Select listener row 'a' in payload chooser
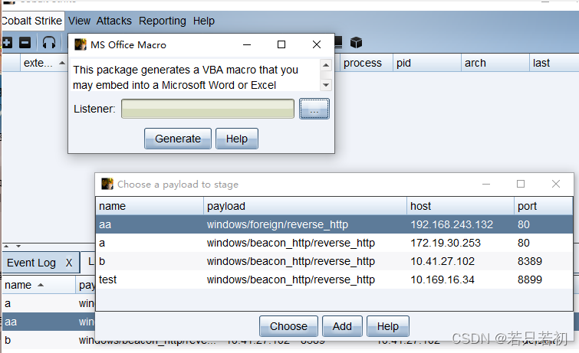The height and width of the screenshot is (353, 579). (334, 243)
